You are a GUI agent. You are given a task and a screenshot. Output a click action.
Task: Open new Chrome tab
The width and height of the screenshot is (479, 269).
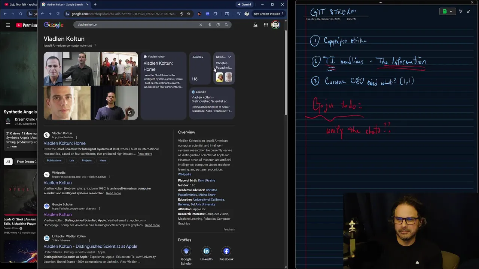[95, 4]
